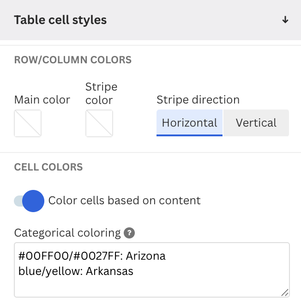The width and height of the screenshot is (301, 305).
Task: Place cursor in '#00FF00/#0027FF: Arizona' line
Action: (x=92, y=256)
